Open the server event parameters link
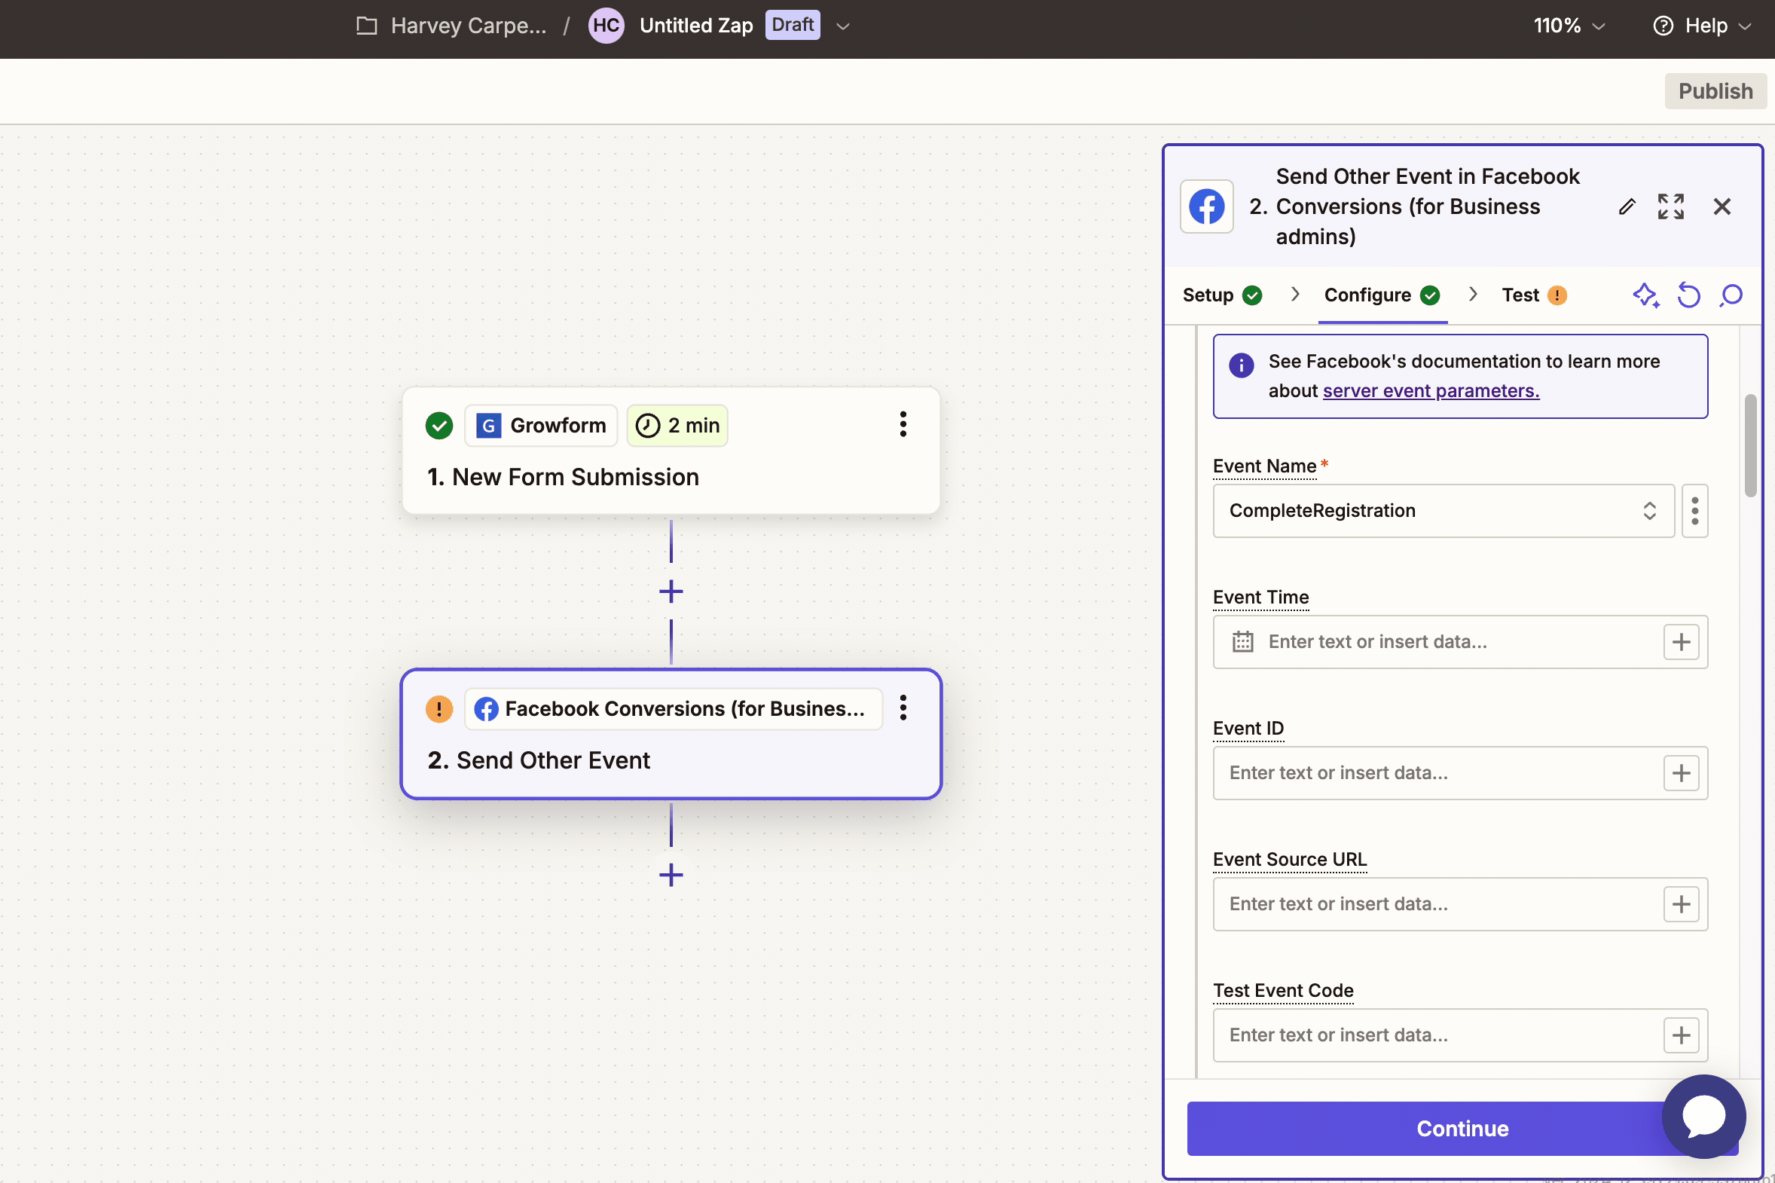This screenshot has height=1183, width=1775. [x=1430, y=391]
